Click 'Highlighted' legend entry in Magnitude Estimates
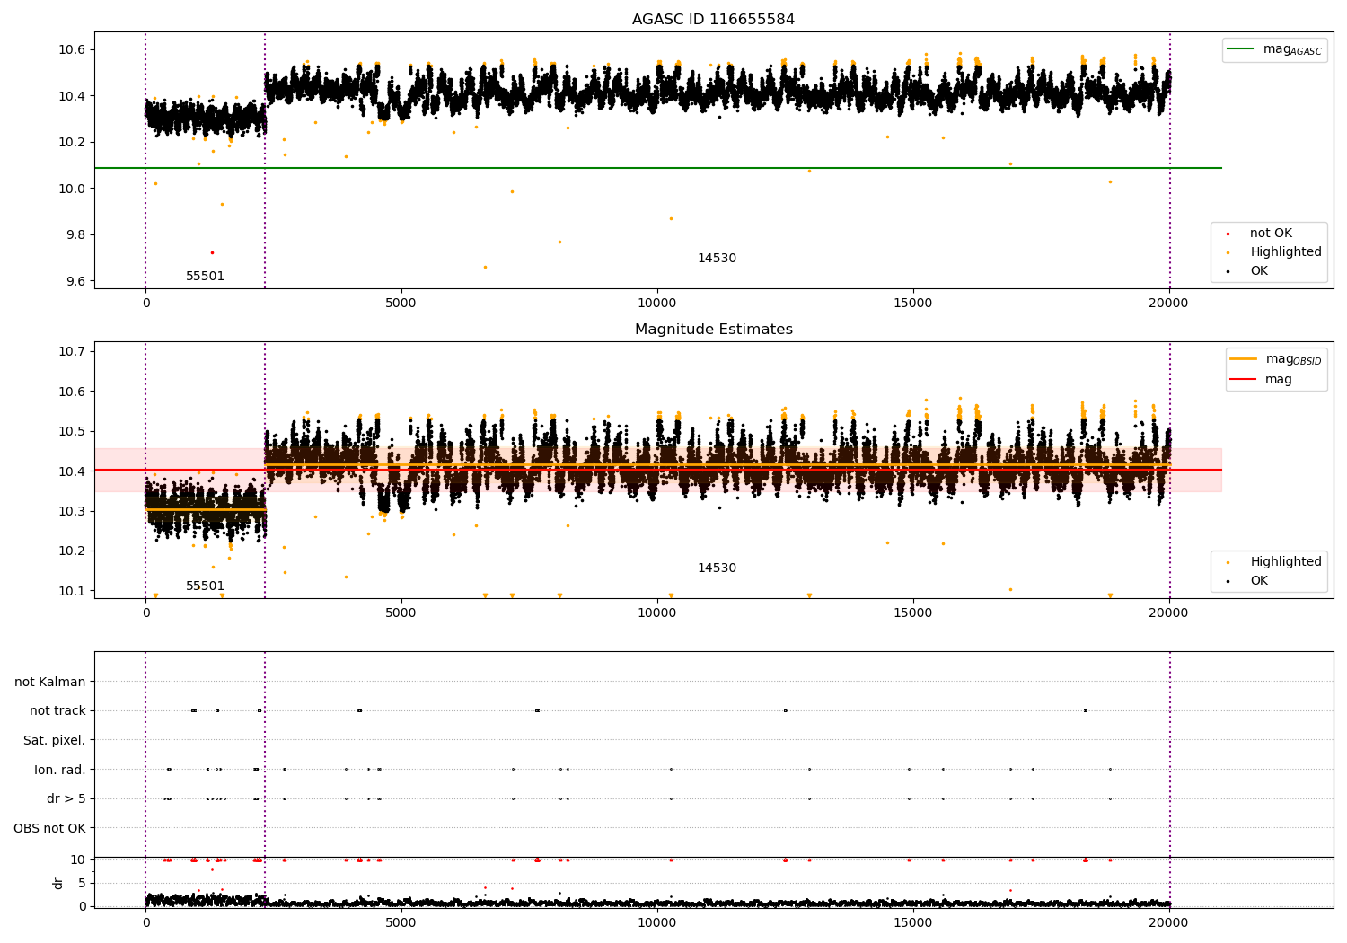This screenshot has width=1347, height=943. pyautogui.click(x=1285, y=562)
